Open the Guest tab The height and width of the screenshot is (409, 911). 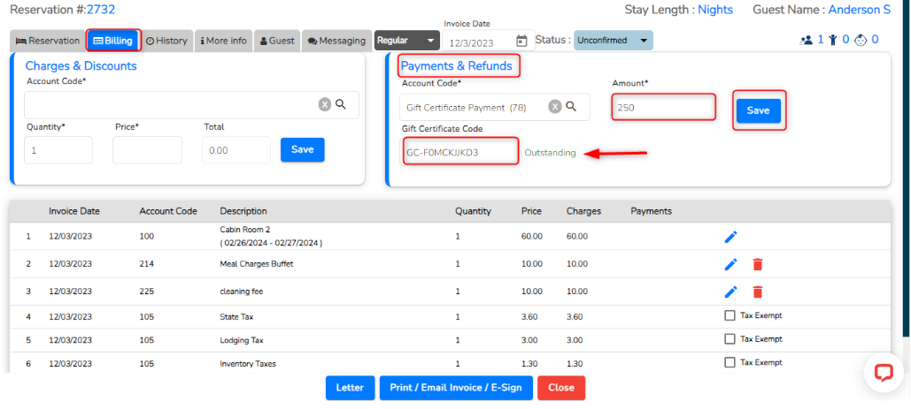tap(277, 41)
